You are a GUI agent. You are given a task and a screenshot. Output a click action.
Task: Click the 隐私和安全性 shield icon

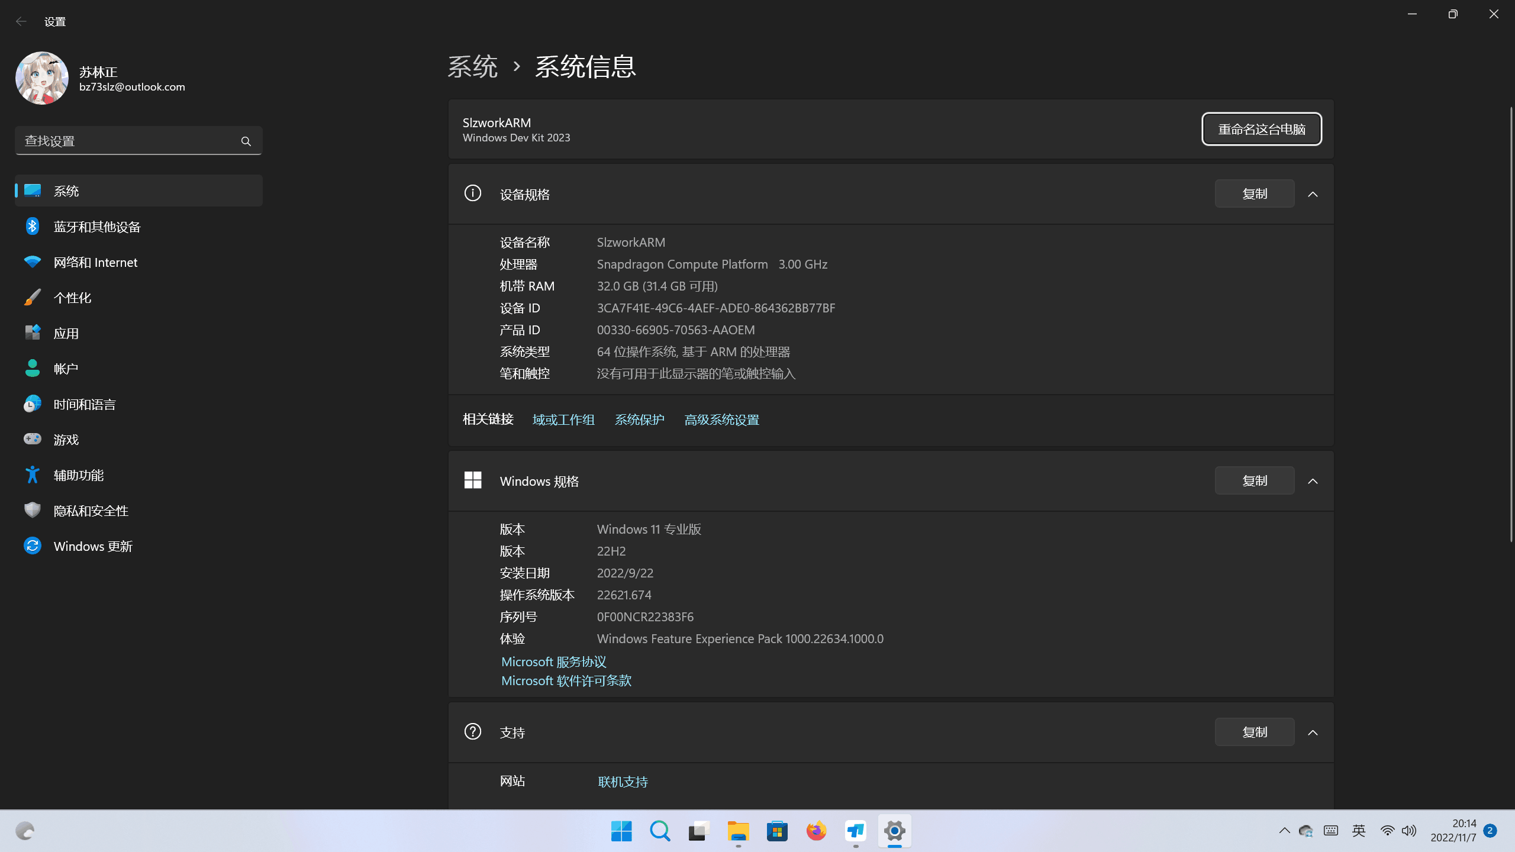33,510
